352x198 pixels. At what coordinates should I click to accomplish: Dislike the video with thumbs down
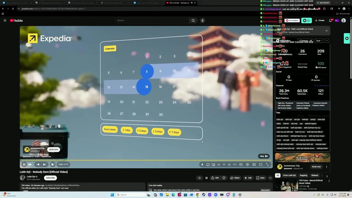[x=224, y=178]
